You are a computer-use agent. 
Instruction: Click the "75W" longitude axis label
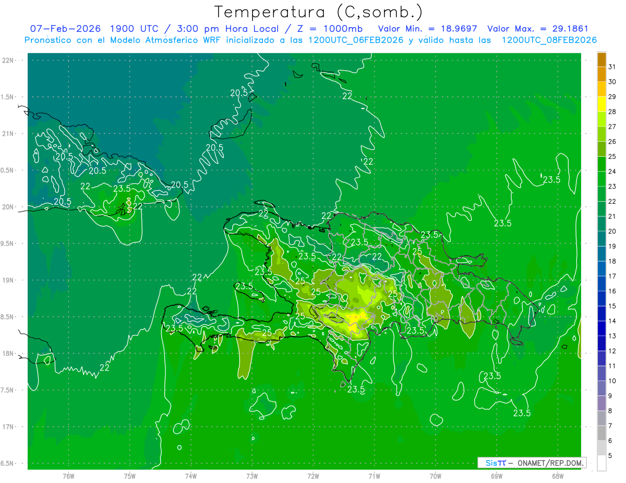pos(130,476)
